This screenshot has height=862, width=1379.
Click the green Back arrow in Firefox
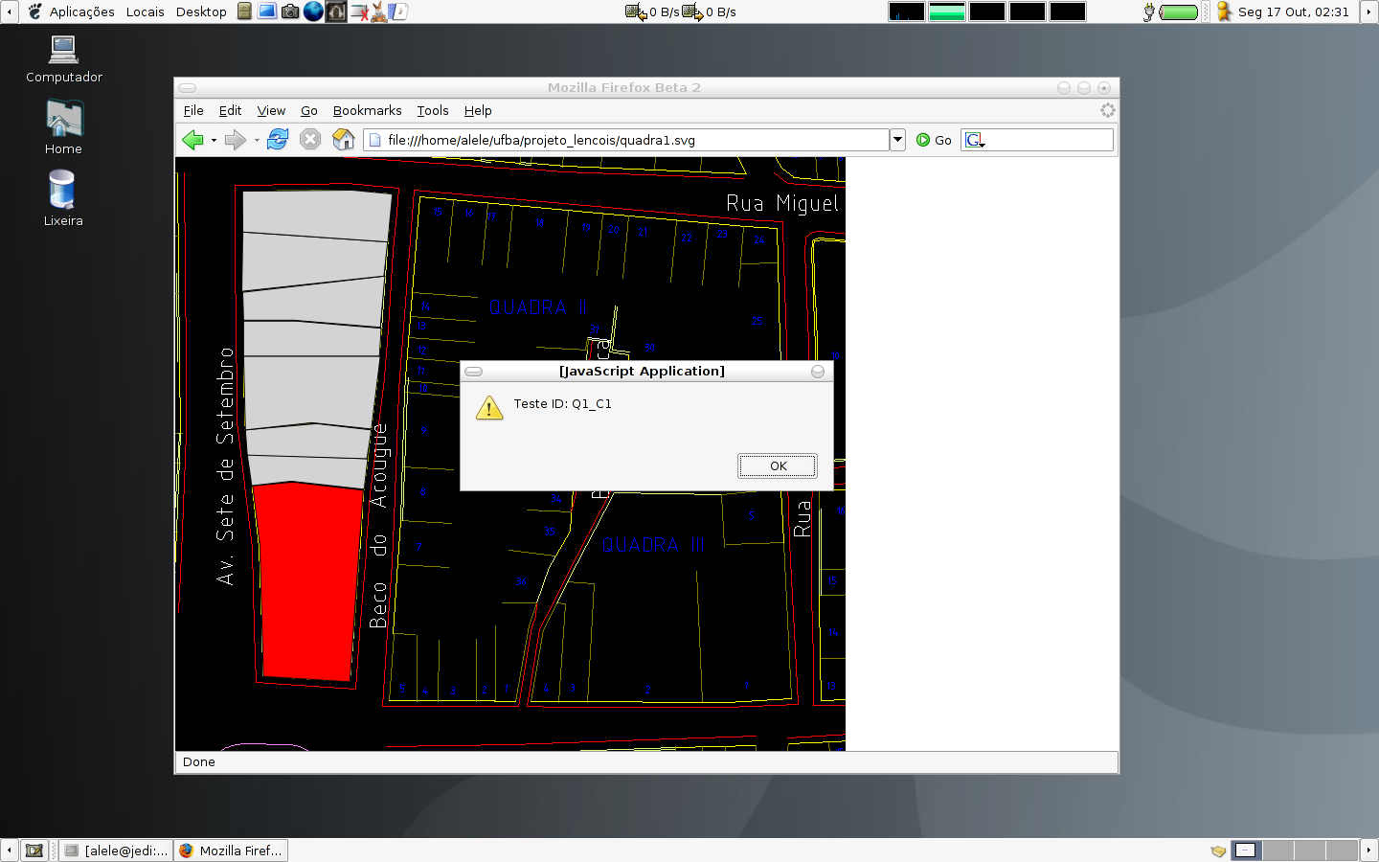[x=192, y=140]
